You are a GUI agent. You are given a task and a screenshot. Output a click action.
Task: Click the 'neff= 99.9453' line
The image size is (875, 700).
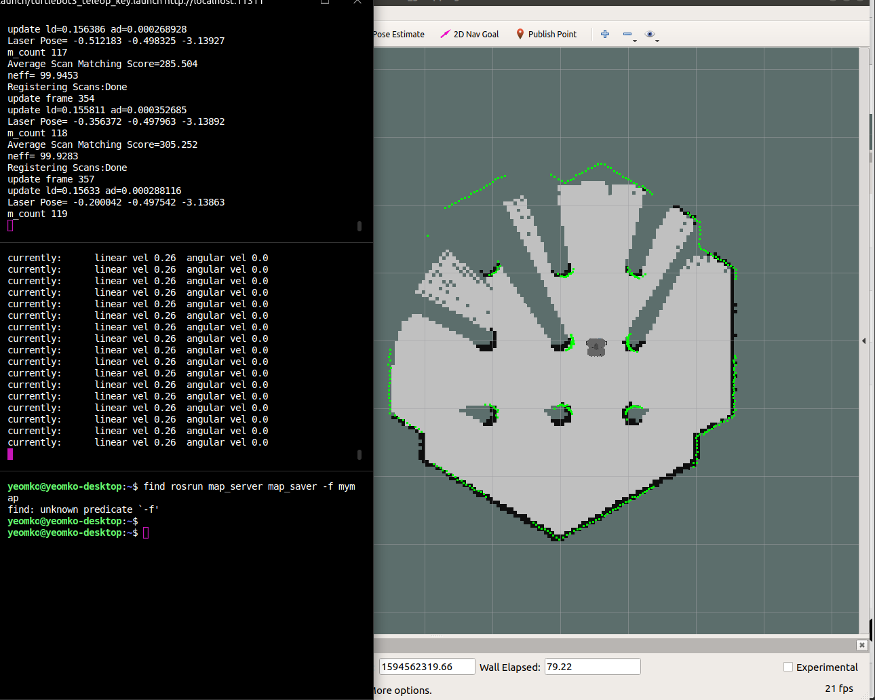[x=43, y=75]
